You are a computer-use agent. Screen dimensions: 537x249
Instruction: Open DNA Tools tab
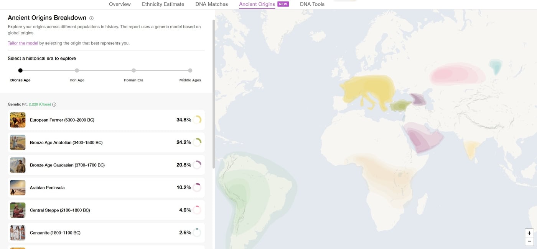click(x=312, y=4)
